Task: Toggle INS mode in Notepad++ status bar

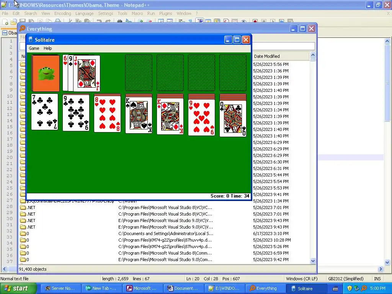Action: click(377, 279)
